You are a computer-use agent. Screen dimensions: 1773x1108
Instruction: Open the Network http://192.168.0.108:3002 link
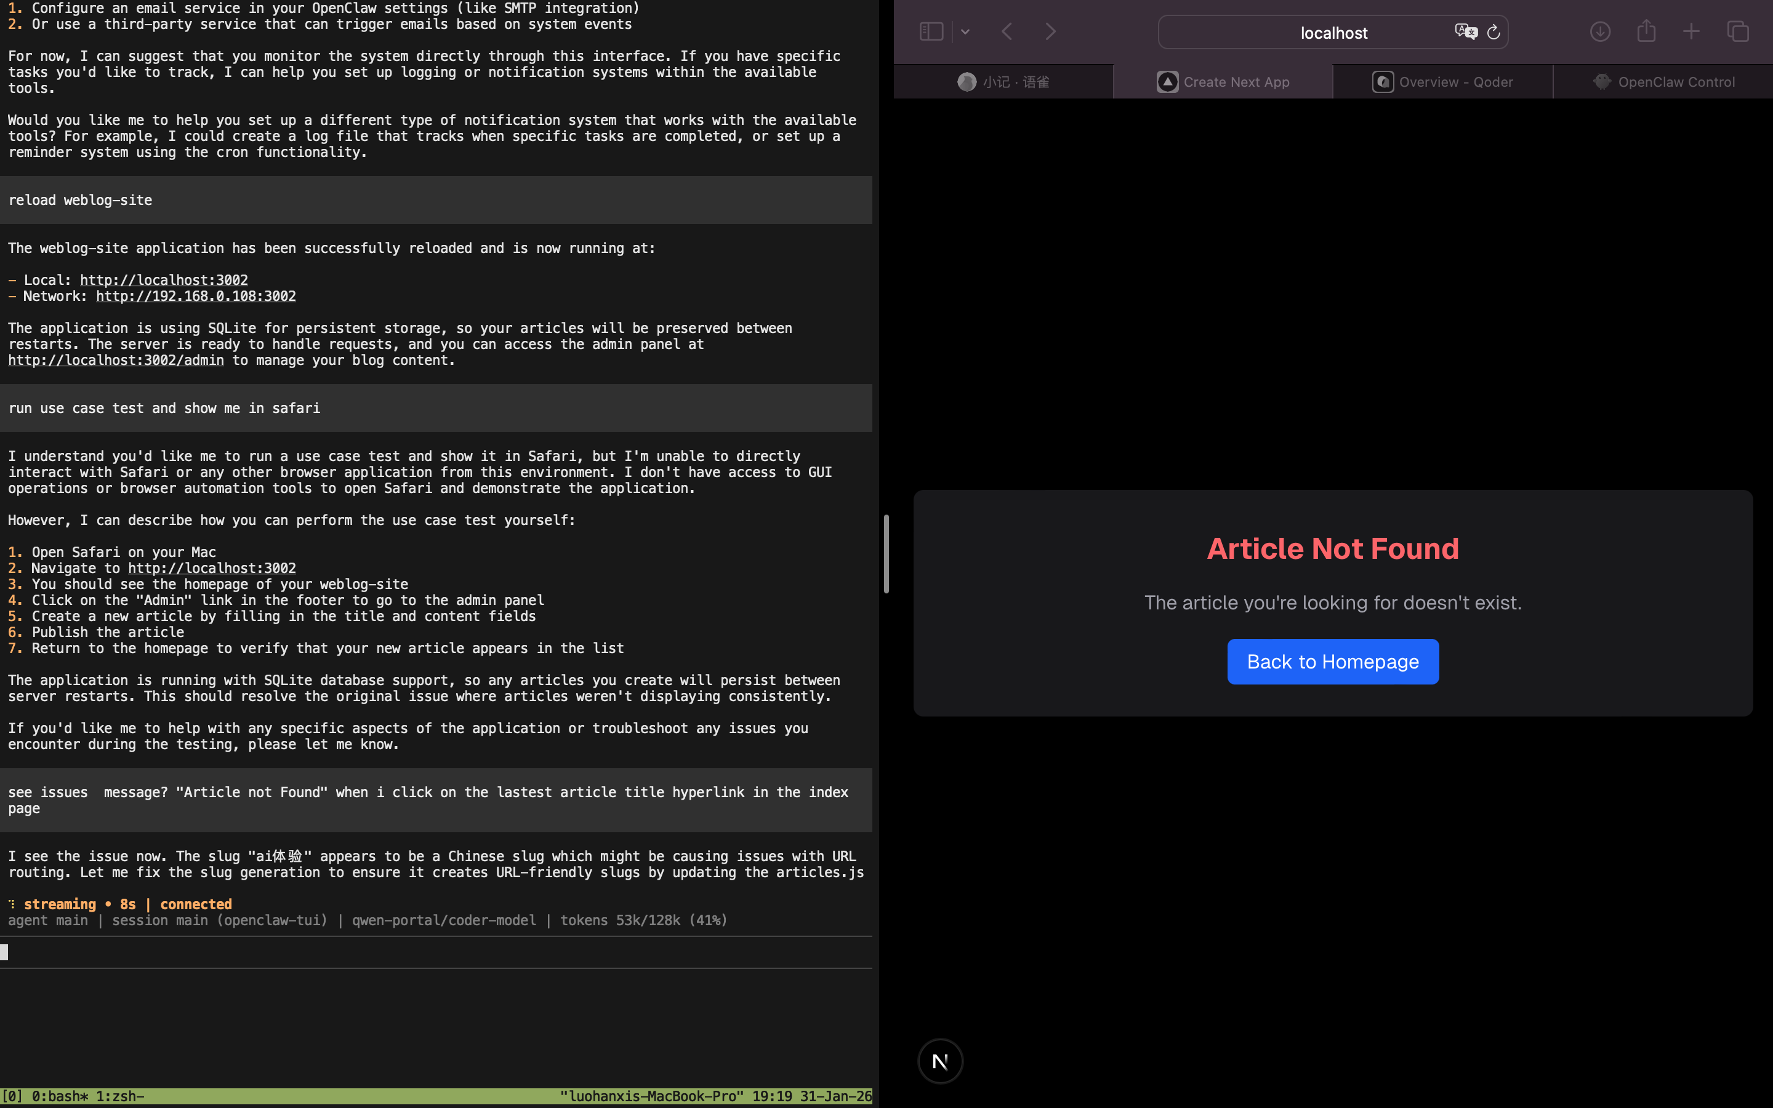coord(196,296)
